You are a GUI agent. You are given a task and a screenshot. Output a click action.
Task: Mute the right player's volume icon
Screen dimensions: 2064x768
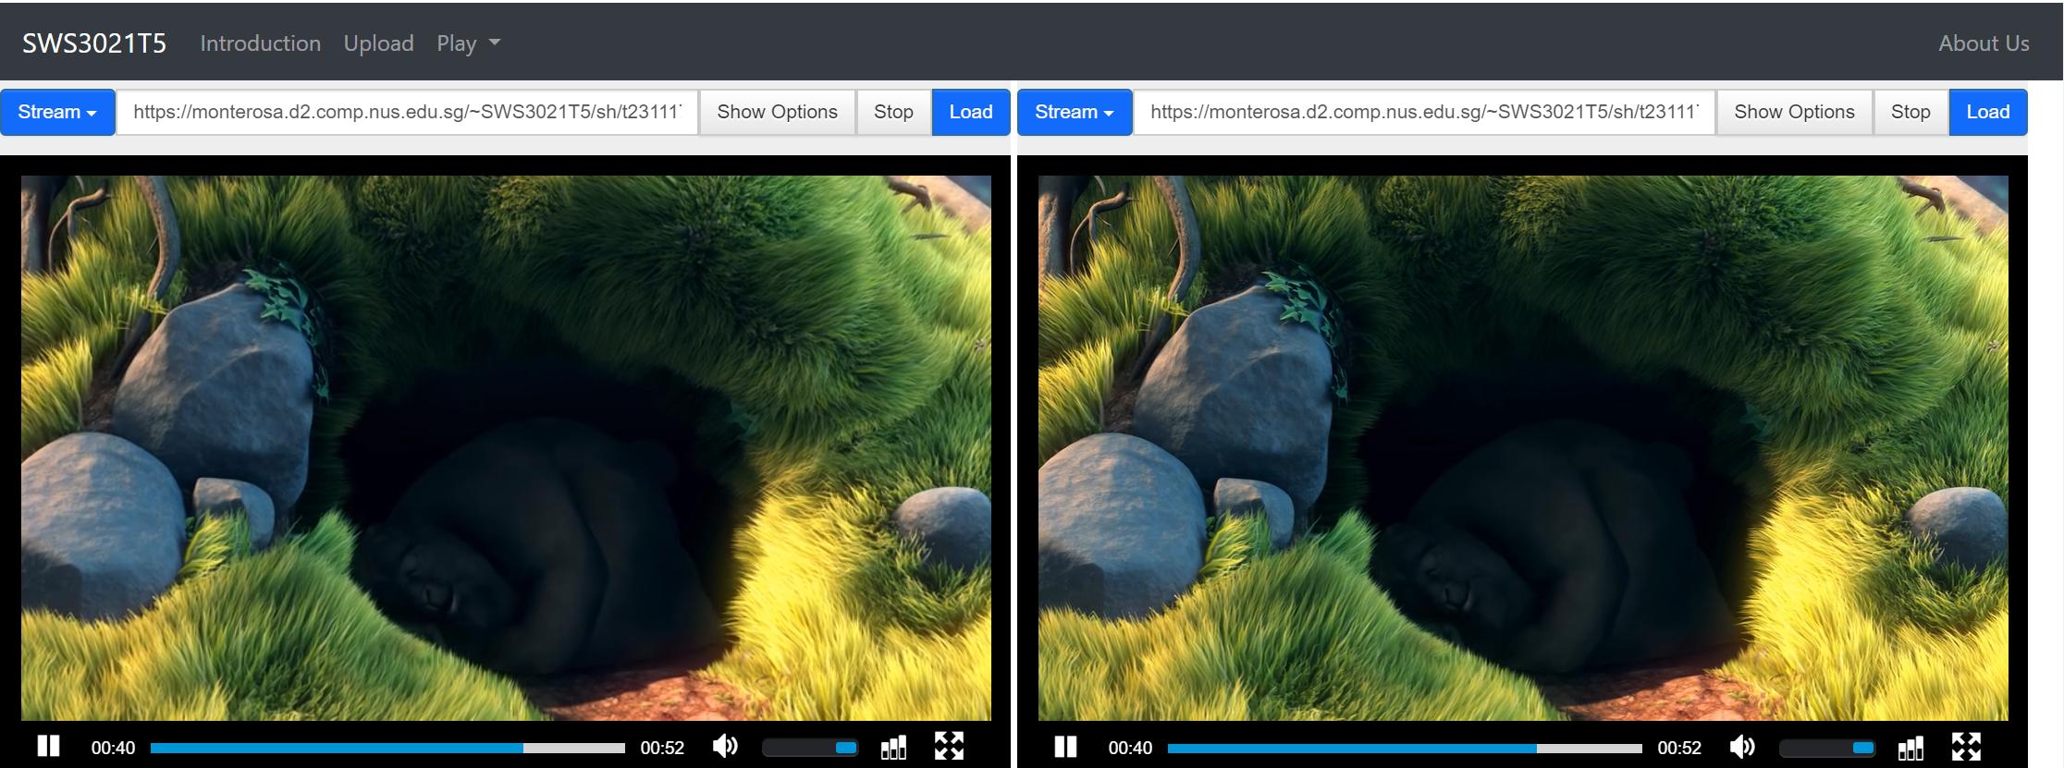point(1743,746)
